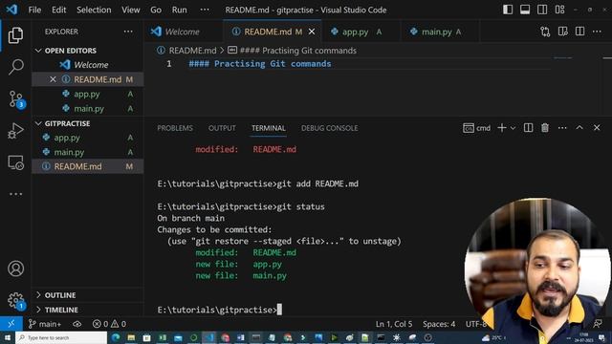The image size is (612, 344).
Task: Open the Selection menu
Action: [94, 10]
